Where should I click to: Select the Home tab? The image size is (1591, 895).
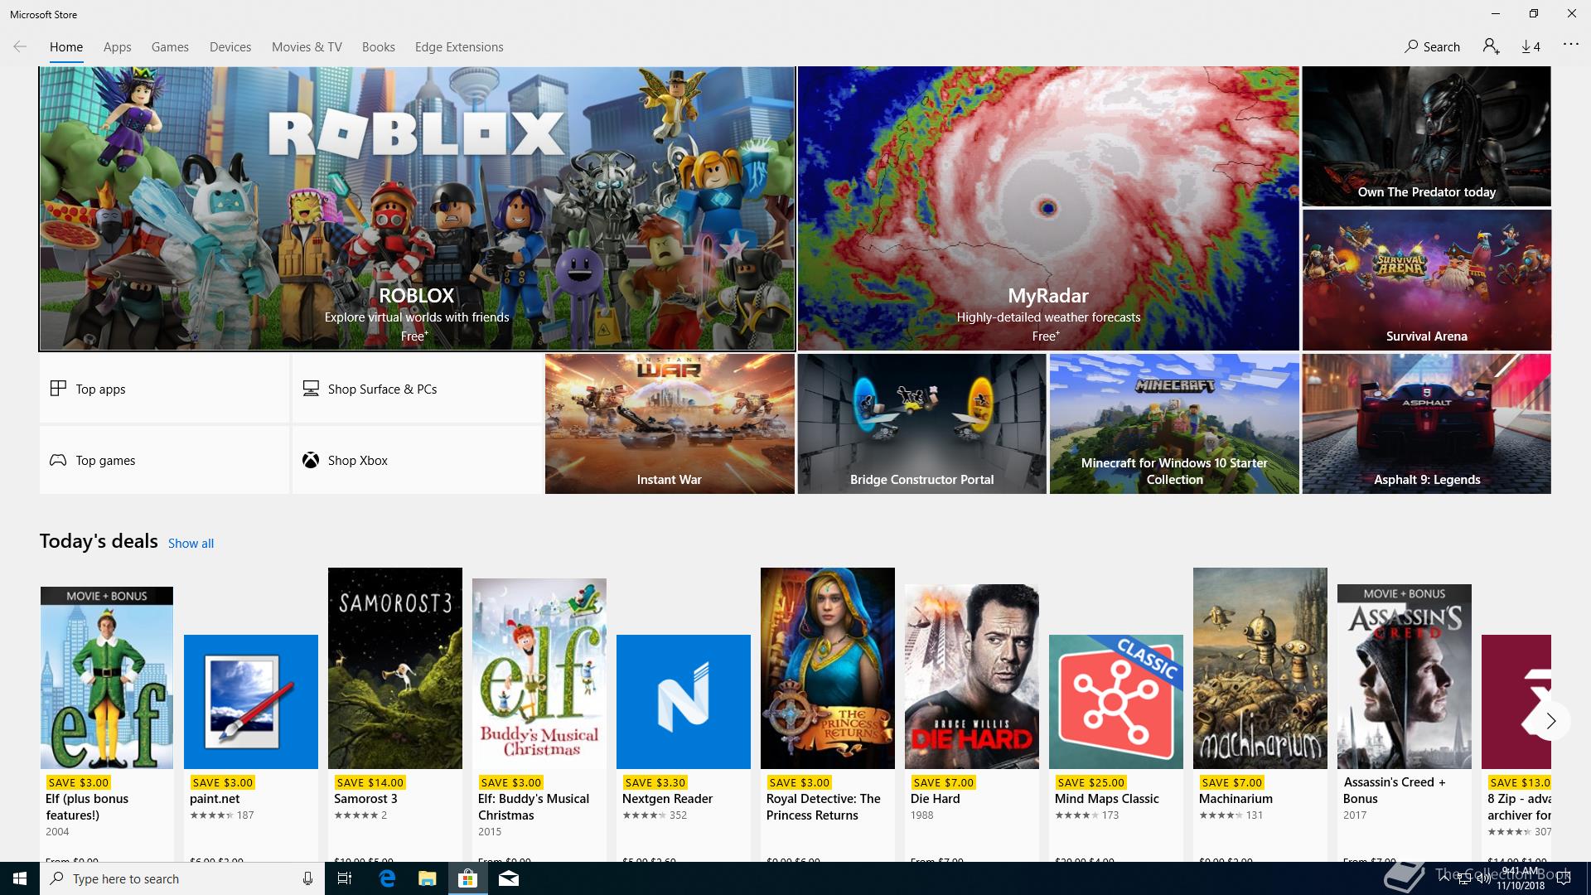click(x=66, y=47)
